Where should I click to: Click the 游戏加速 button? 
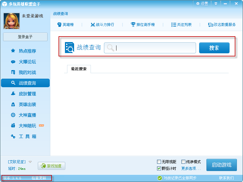click(x=52, y=166)
